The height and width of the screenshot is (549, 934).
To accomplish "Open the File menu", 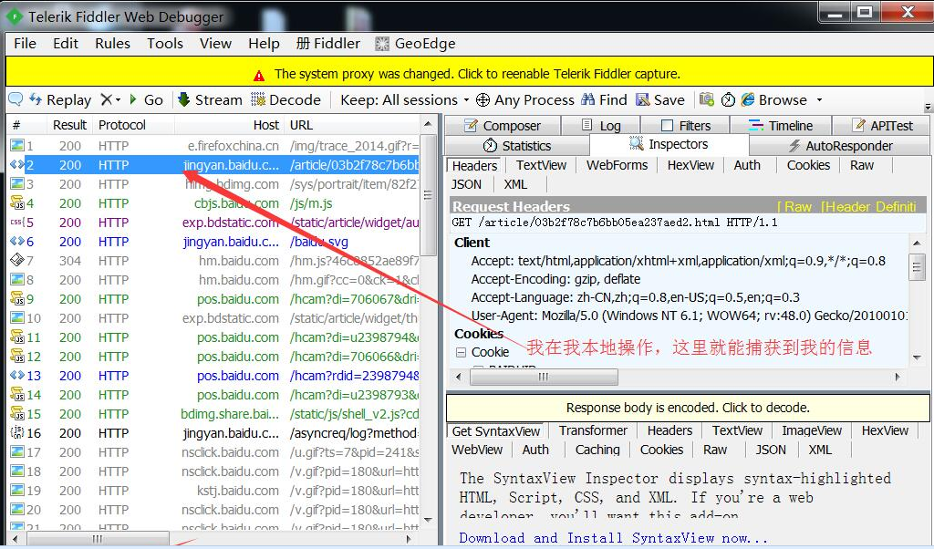I will click(x=25, y=44).
